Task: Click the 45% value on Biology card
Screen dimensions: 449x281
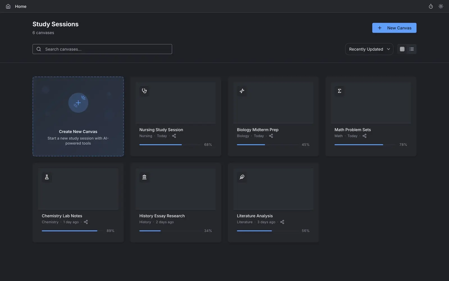Action: 306,145
